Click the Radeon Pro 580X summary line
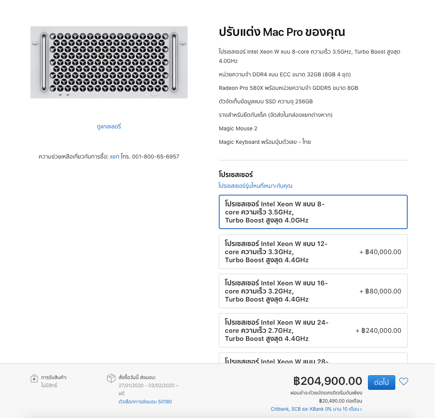This screenshot has width=435, height=418. click(288, 88)
